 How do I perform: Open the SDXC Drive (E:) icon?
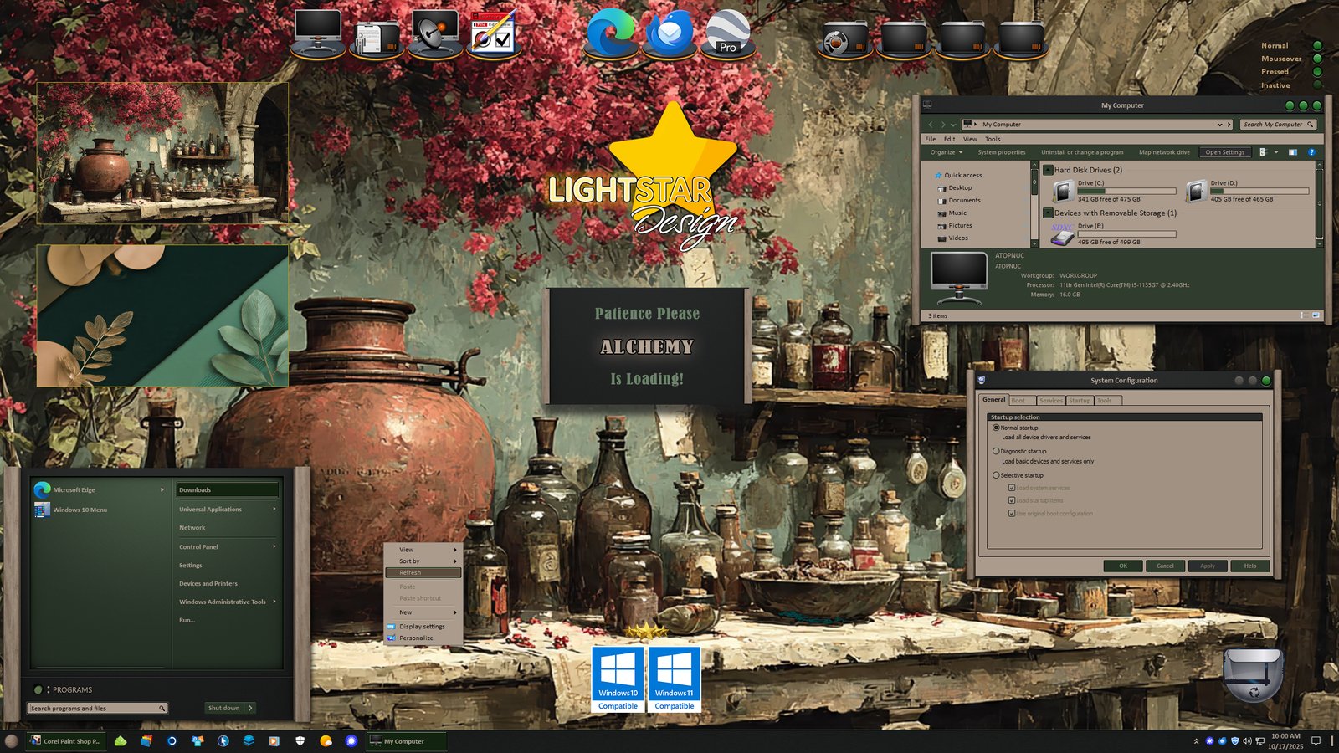[x=1062, y=235]
